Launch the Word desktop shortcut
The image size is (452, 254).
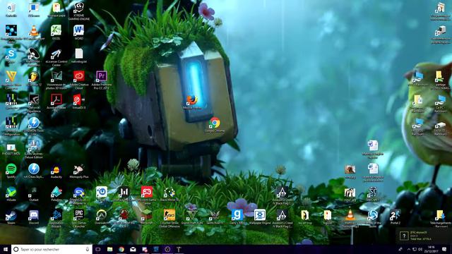[78, 32]
